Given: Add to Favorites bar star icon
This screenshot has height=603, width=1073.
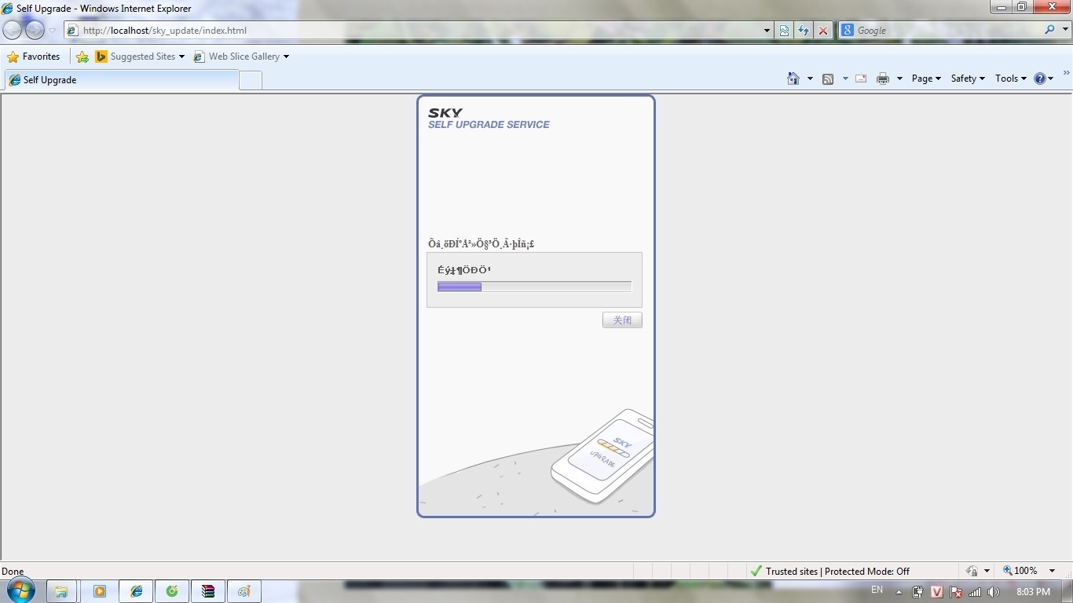Looking at the screenshot, I should [82, 57].
